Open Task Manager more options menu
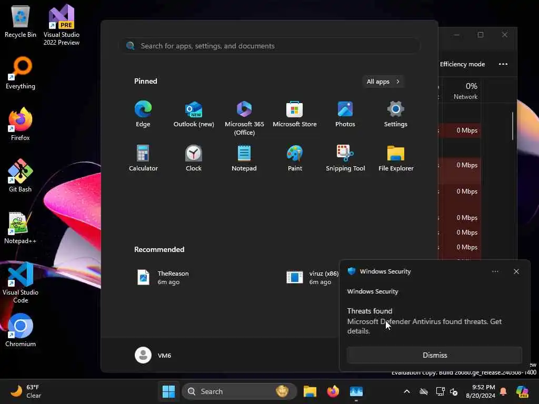Image resolution: width=539 pixels, height=404 pixels. 503,64
